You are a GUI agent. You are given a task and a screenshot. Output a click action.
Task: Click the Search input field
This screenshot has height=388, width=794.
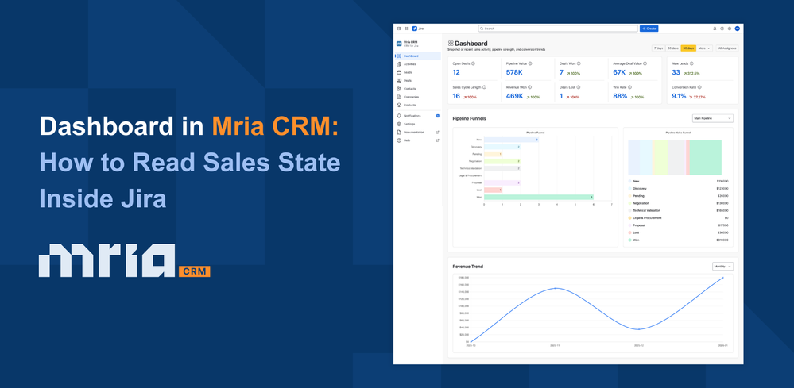click(558, 29)
